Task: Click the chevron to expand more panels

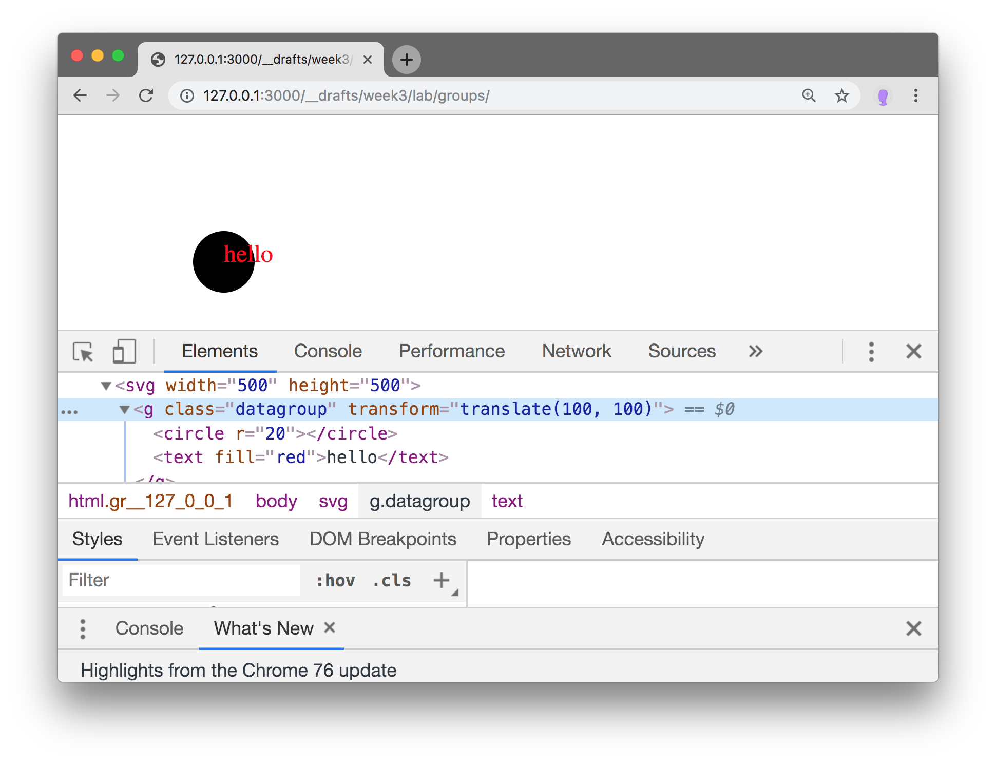Action: click(x=754, y=351)
